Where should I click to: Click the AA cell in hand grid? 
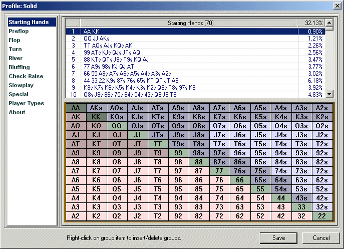(x=76, y=108)
